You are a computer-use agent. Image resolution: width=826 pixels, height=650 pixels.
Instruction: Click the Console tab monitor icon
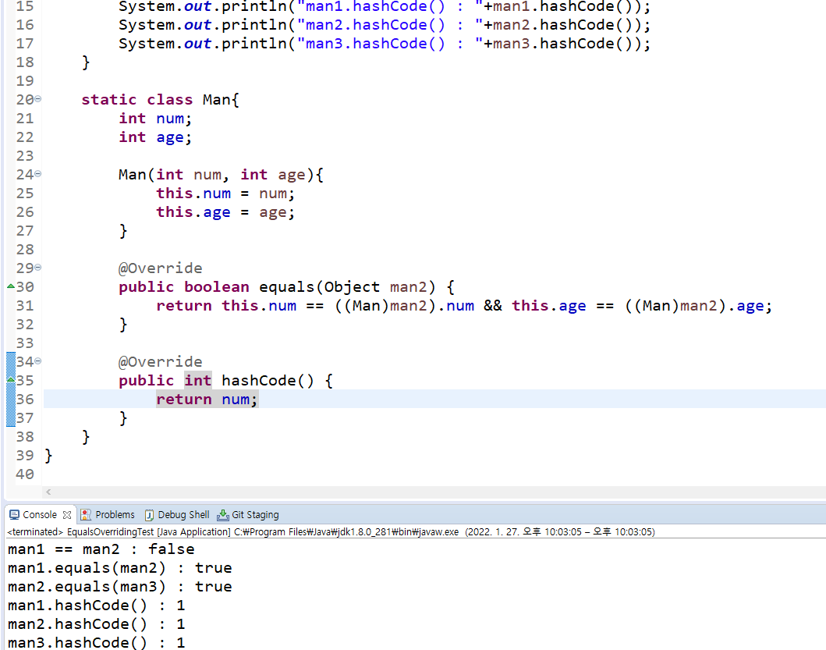tap(14, 514)
